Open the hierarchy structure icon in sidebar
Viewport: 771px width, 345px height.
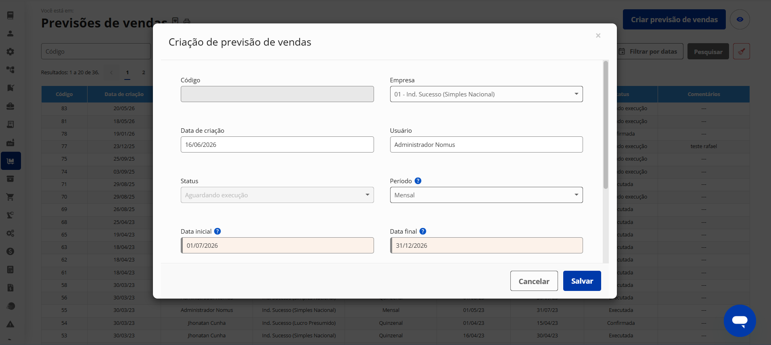point(10,70)
